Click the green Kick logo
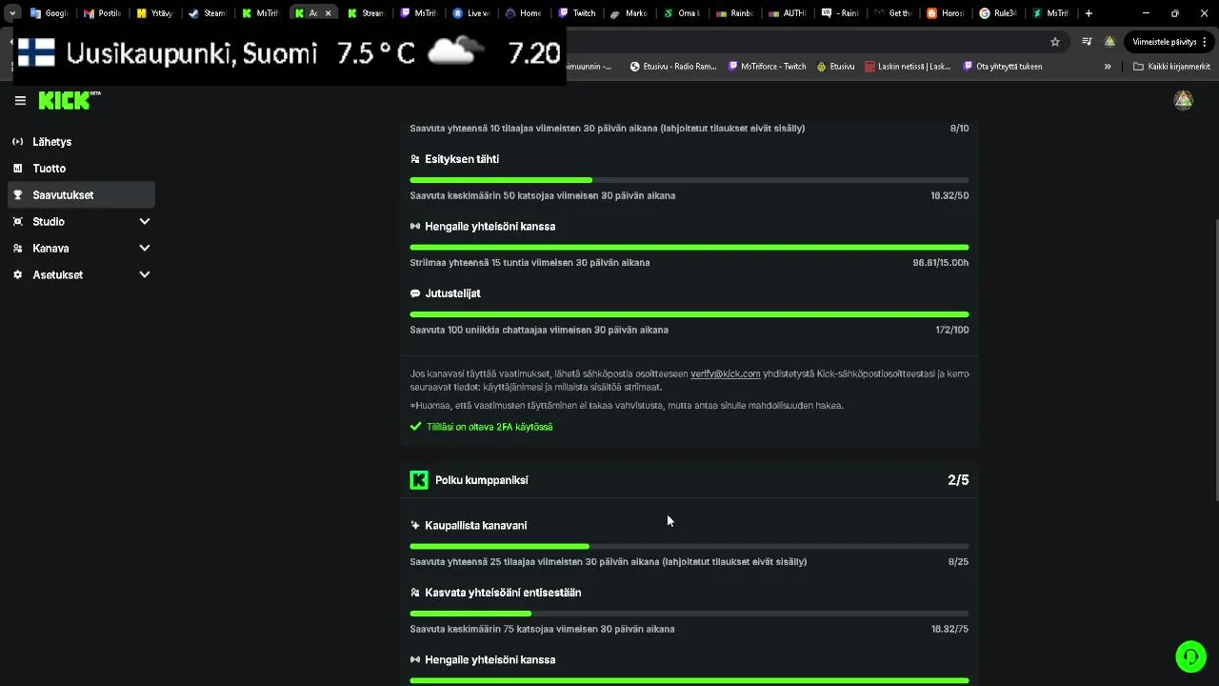The width and height of the screenshot is (1219, 686). [69, 100]
